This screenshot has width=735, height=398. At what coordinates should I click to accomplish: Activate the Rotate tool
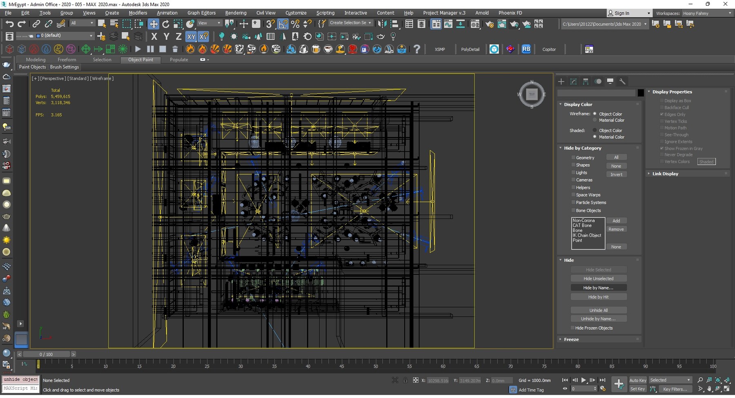pyautogui.click(x=166, y=24)
